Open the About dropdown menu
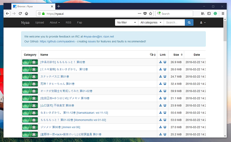This screenshot has height=142, width=231. 55,23
